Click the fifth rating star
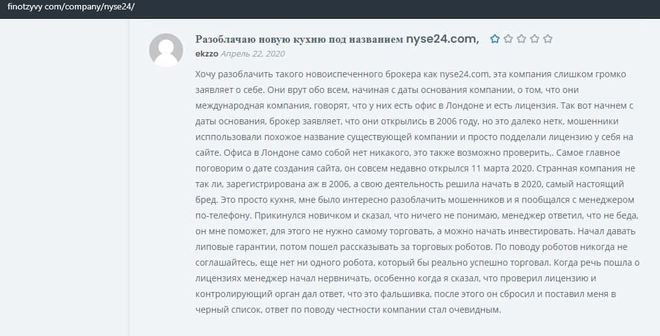660x336 pixels. click(547, 39)
